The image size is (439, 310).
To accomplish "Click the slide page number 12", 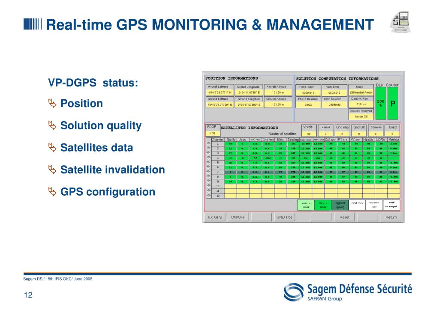I will tap(28, 295).
